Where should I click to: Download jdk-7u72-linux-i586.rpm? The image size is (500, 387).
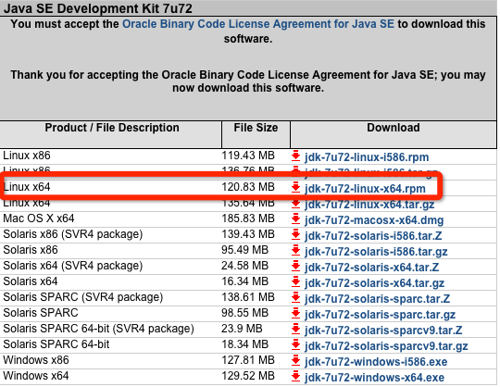[x=367, y=157]
